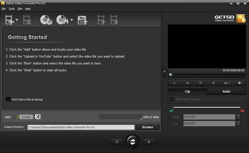249x153 pixels.
Task: Click the Add video file icon
Action: [10, 20]
